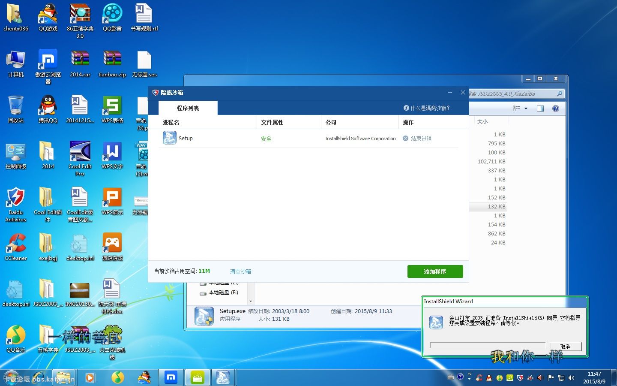
Task: Toggle the Explorer preview pane button
Action: tap(540, 109)
